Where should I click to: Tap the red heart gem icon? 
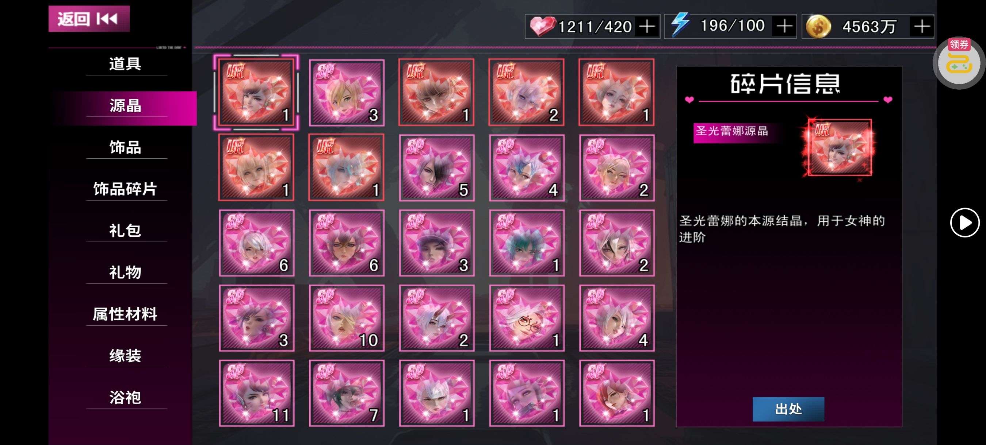542,26
